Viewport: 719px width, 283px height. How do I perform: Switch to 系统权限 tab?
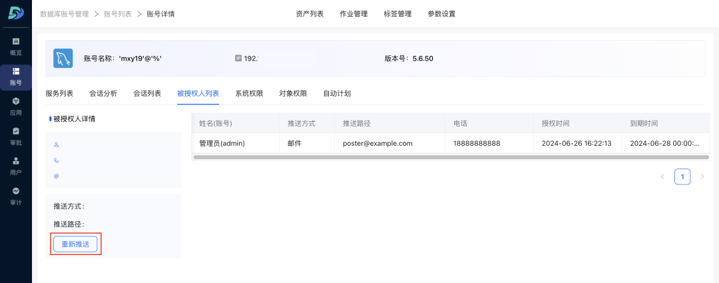tap(249, 94)
